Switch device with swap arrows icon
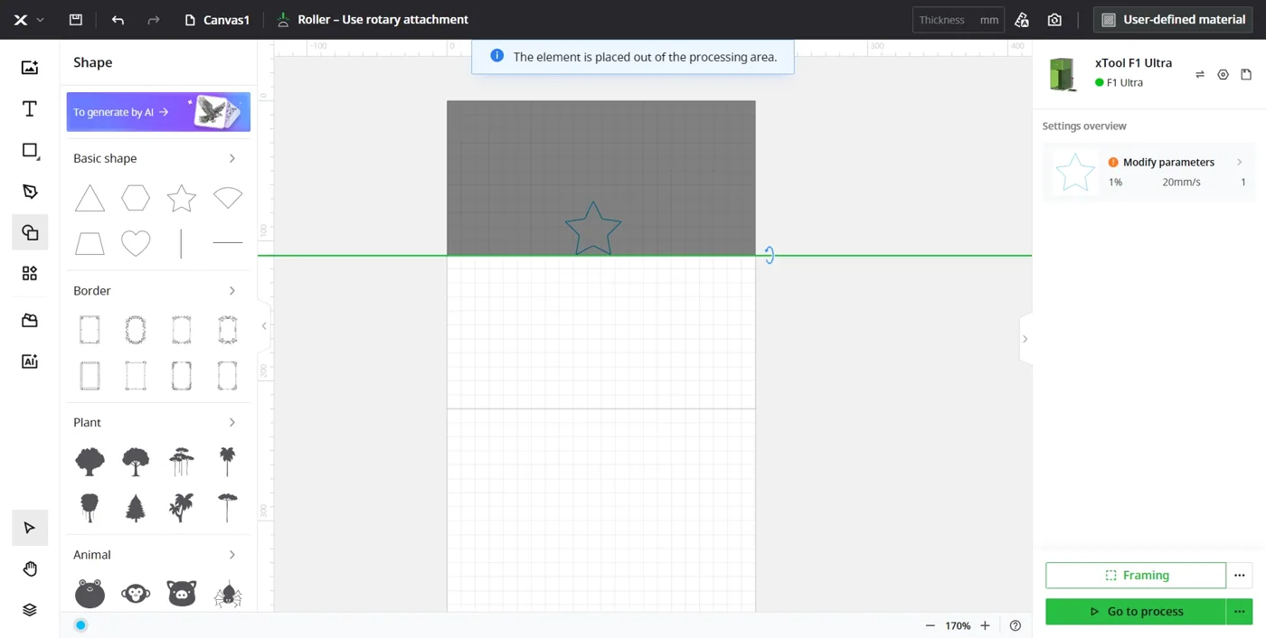The width and height of the screenshot is (1266, 638). 1200,75
